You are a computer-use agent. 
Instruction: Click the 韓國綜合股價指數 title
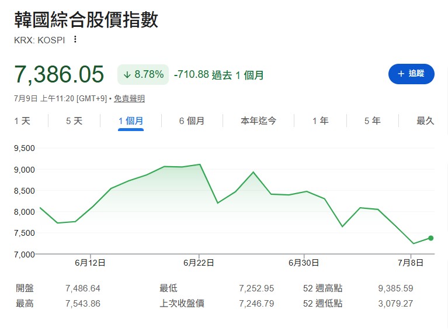[x=86, y=20]
